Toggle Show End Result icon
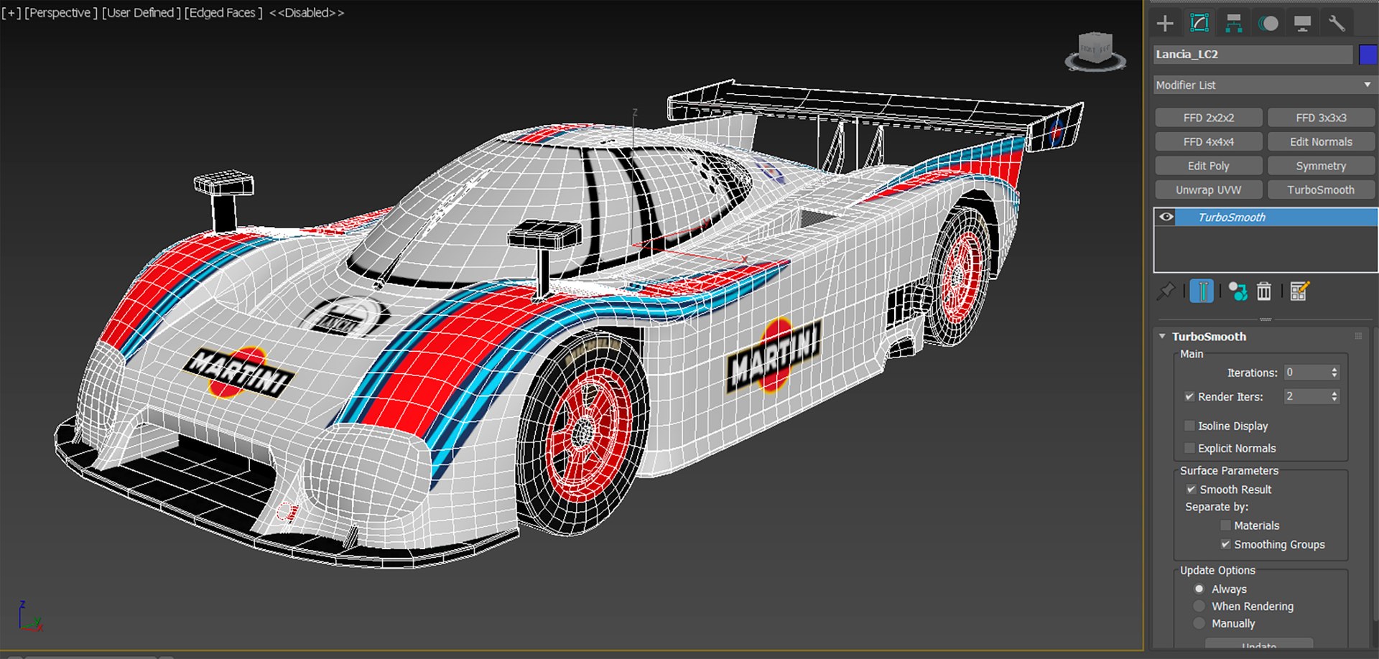1379x659 pixels. 1202,291
